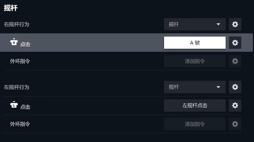Screen dimensions: 254x142
Task: Click the R stick click icon
Action: (x=14, y=42)
